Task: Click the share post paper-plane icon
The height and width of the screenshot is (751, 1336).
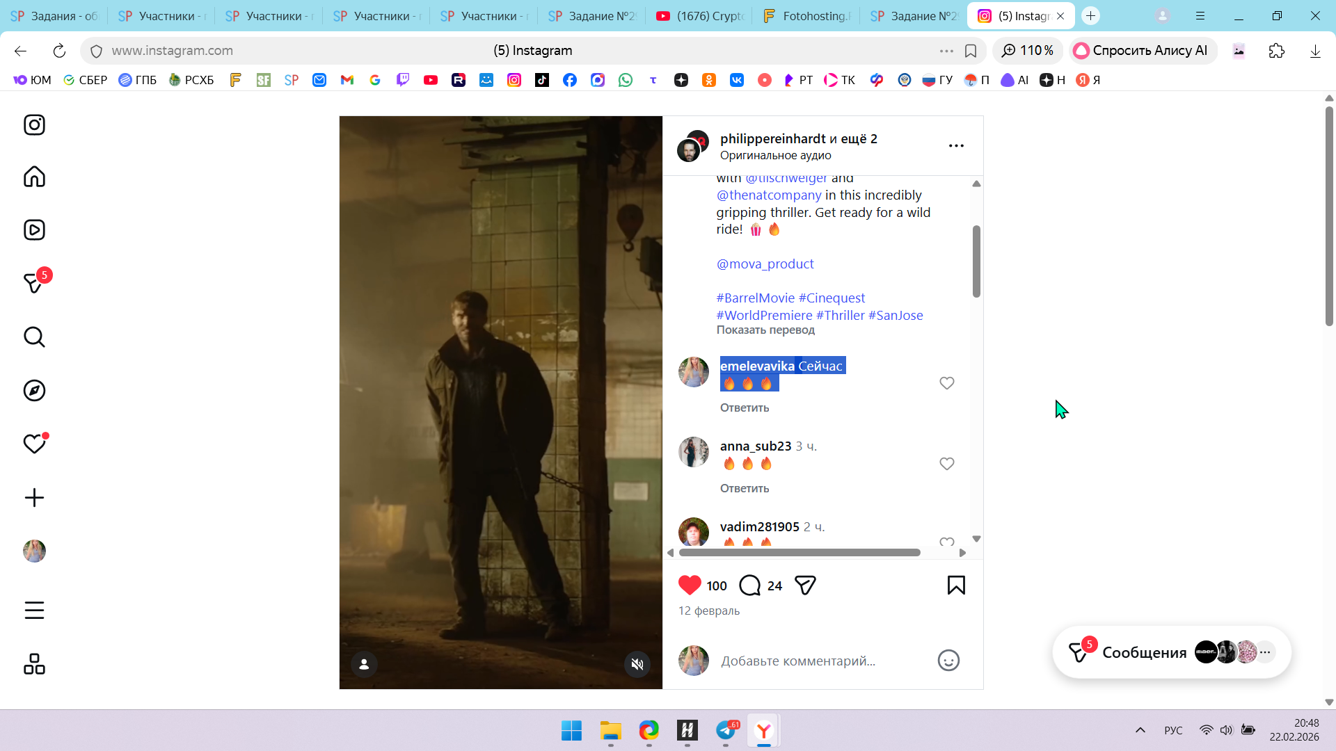Action: click(x=805, y=586)
